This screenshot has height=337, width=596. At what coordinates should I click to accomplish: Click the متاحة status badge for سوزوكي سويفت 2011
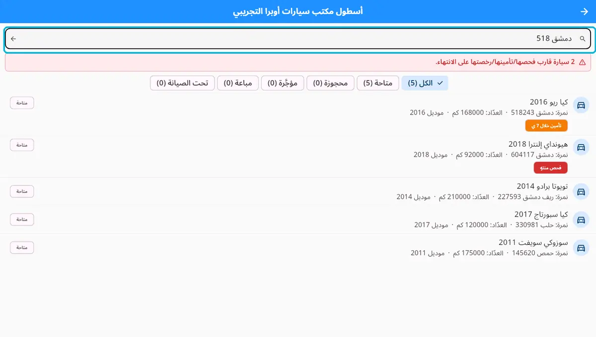tap(22, 247)
